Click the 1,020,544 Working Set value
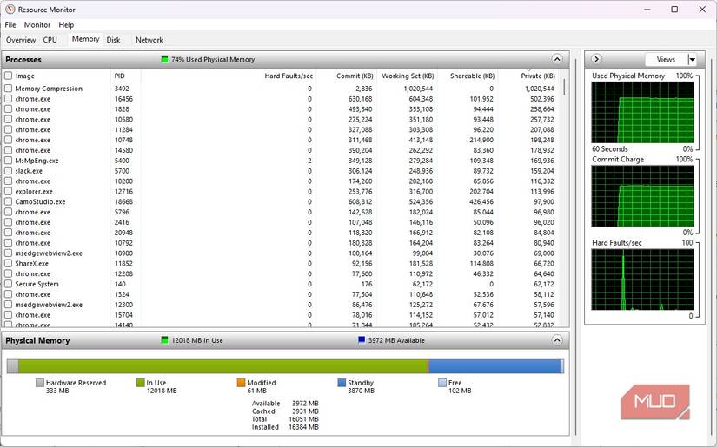The image size is (717, 447). pos(418,89)
